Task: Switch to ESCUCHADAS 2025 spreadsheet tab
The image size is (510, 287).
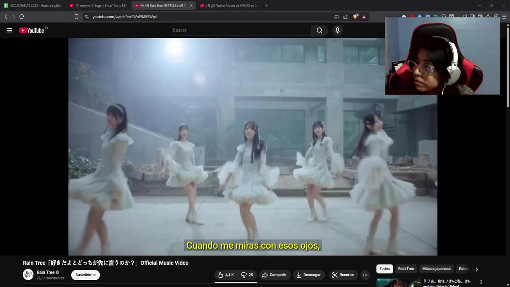Action: (x=33, y=6)
